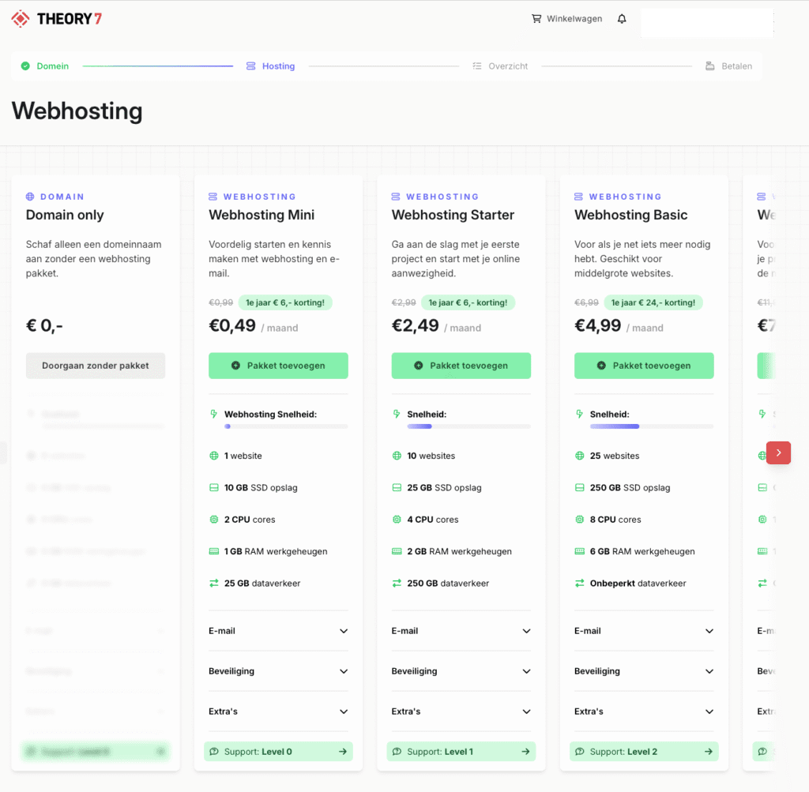Add the Webhosting Basic package
809x792 pixels.
pos(644,366)
